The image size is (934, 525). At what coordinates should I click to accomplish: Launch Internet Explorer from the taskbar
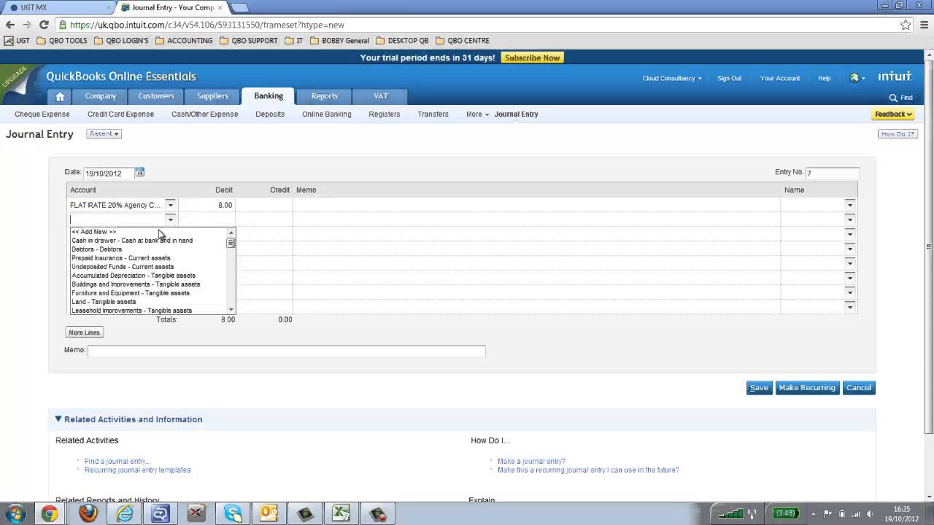126,513
